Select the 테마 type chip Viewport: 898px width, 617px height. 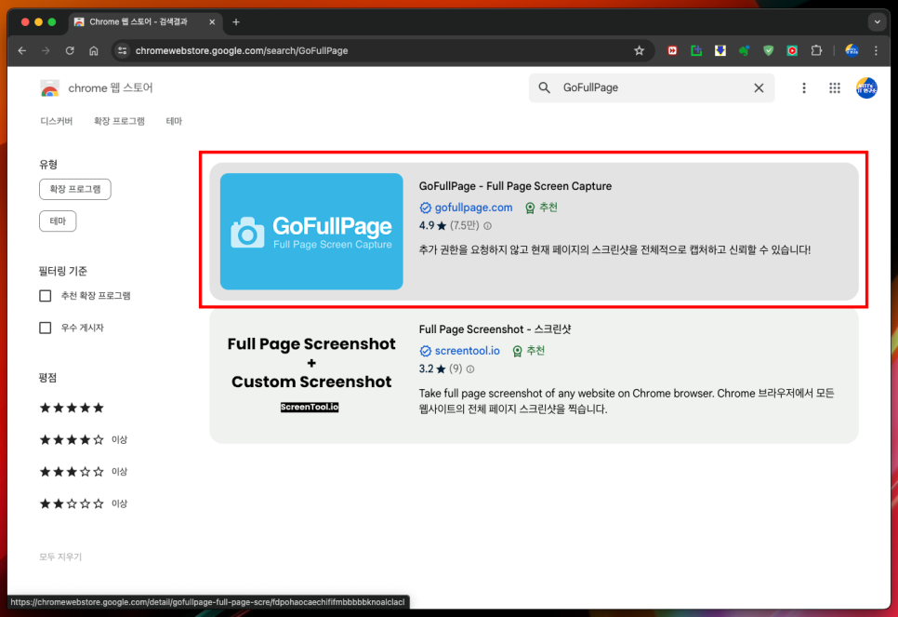pyautogui.click(x=58, y=221)
